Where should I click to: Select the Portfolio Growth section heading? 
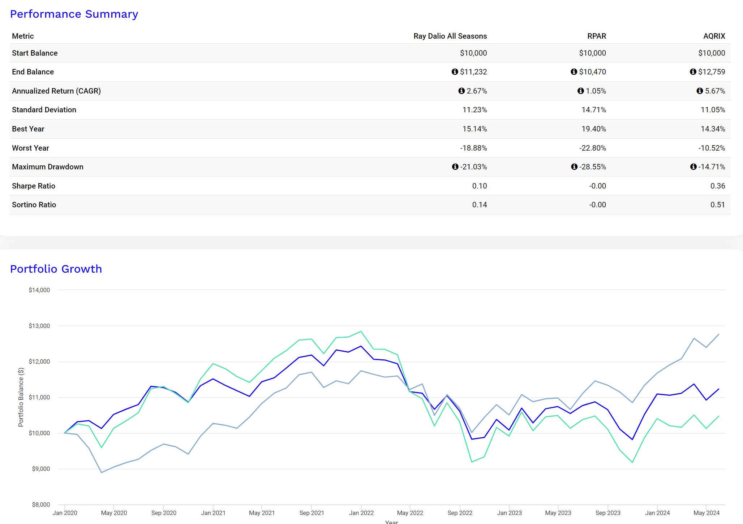[56, 269]
